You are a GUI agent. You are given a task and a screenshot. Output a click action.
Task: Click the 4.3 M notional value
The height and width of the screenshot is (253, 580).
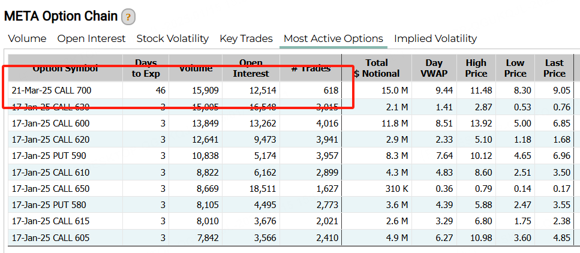pyautogui.click(x=397, y=173)
